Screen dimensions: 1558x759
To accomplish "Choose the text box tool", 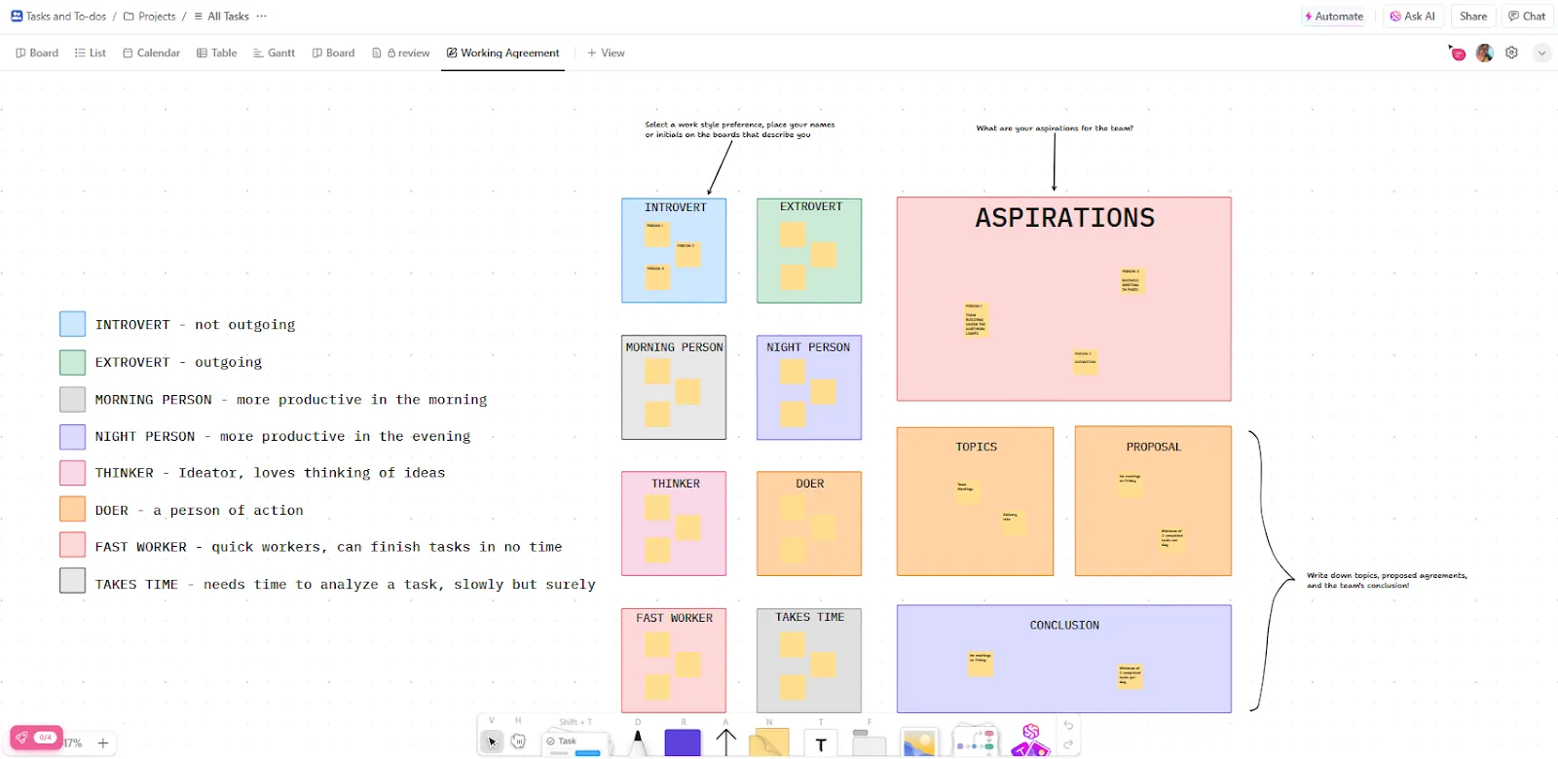I will (821, 744).
